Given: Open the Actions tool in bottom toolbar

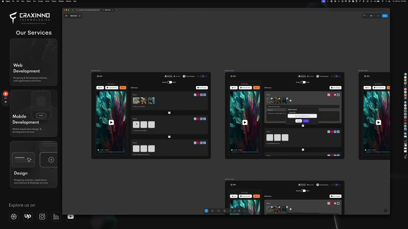Looking at the screenshot, I should pos(239,211).
